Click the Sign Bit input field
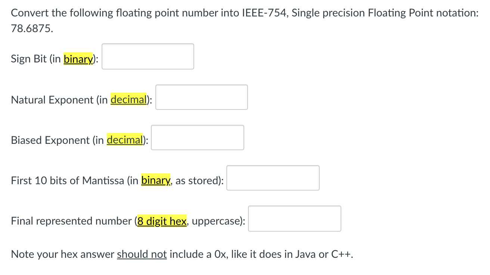The image size is (490, 275). pyautogui.click(x=148, y=56)
